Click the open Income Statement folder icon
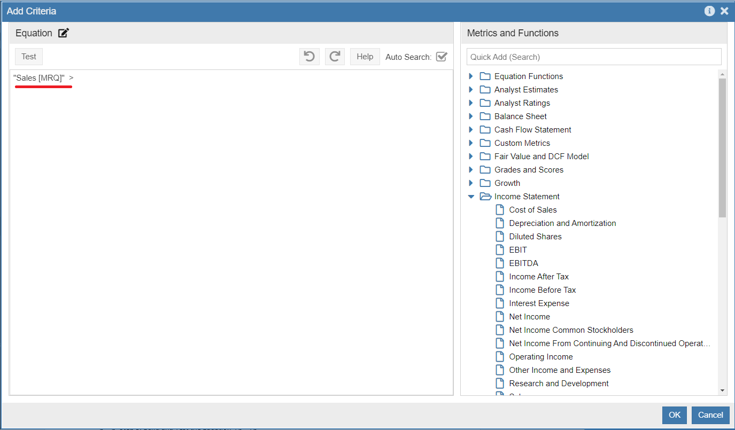Image resolution: width=735 pixels, height=430 pixels. (x=485, y=197)
